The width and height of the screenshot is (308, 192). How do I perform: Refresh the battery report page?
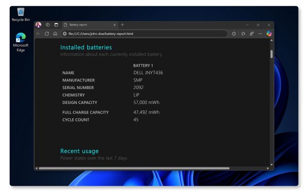point(47,34)
